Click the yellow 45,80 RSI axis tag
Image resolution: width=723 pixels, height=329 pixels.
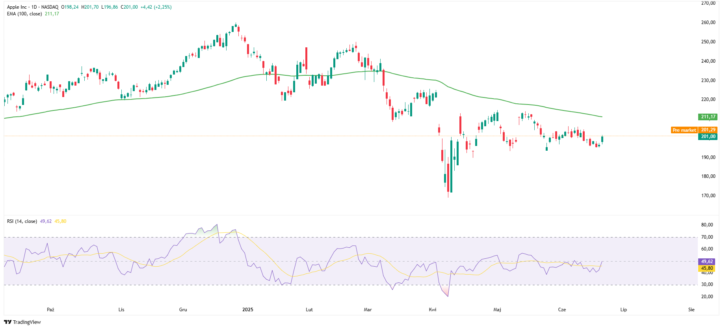pos(707,268)
